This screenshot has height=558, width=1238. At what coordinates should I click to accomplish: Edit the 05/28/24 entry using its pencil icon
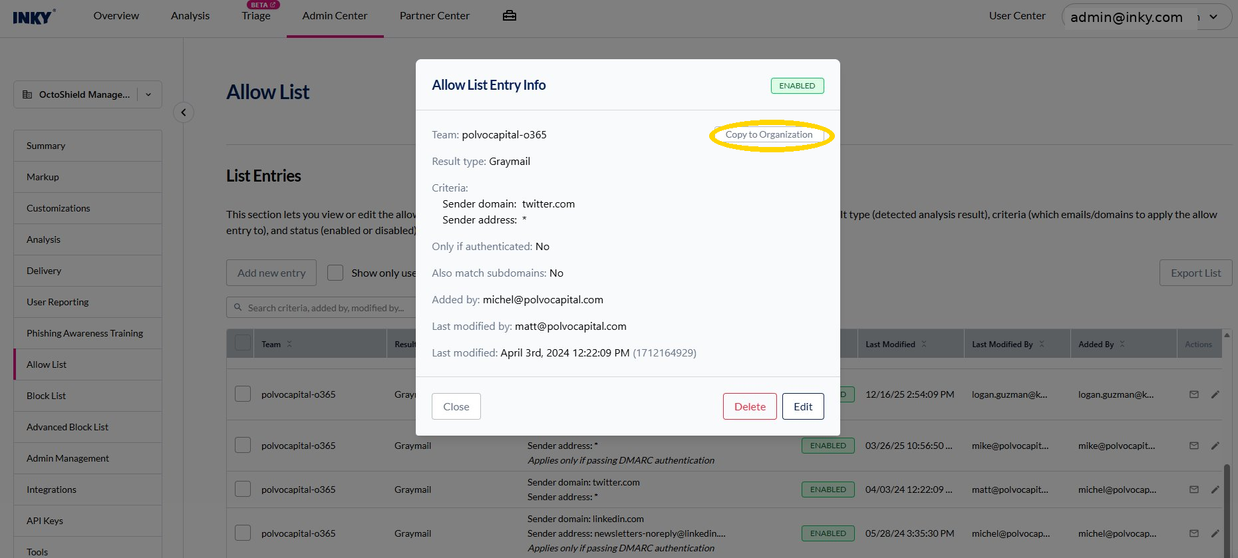point(1215,533)
